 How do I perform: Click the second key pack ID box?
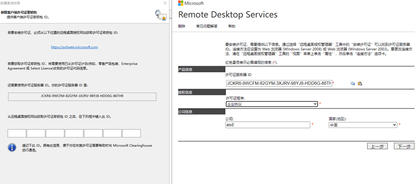[x=36, y=133]
